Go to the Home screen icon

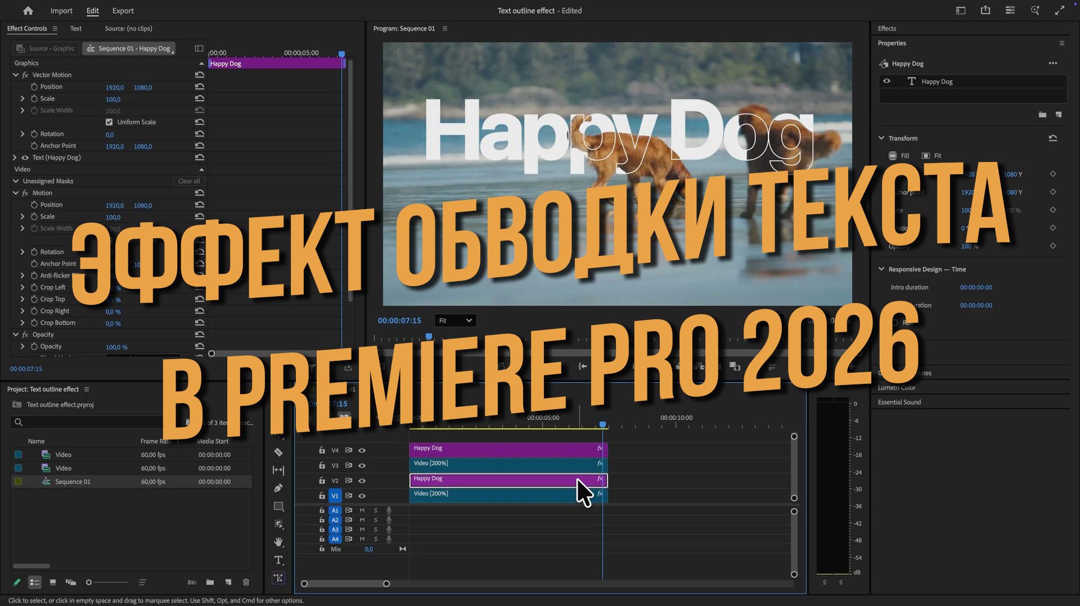point(28,10)
